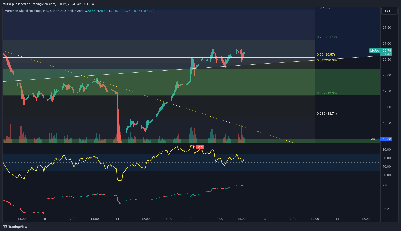Select the 20.79 current price label
Viewport: 401px width, 231px height.
(x=387, y=51)
